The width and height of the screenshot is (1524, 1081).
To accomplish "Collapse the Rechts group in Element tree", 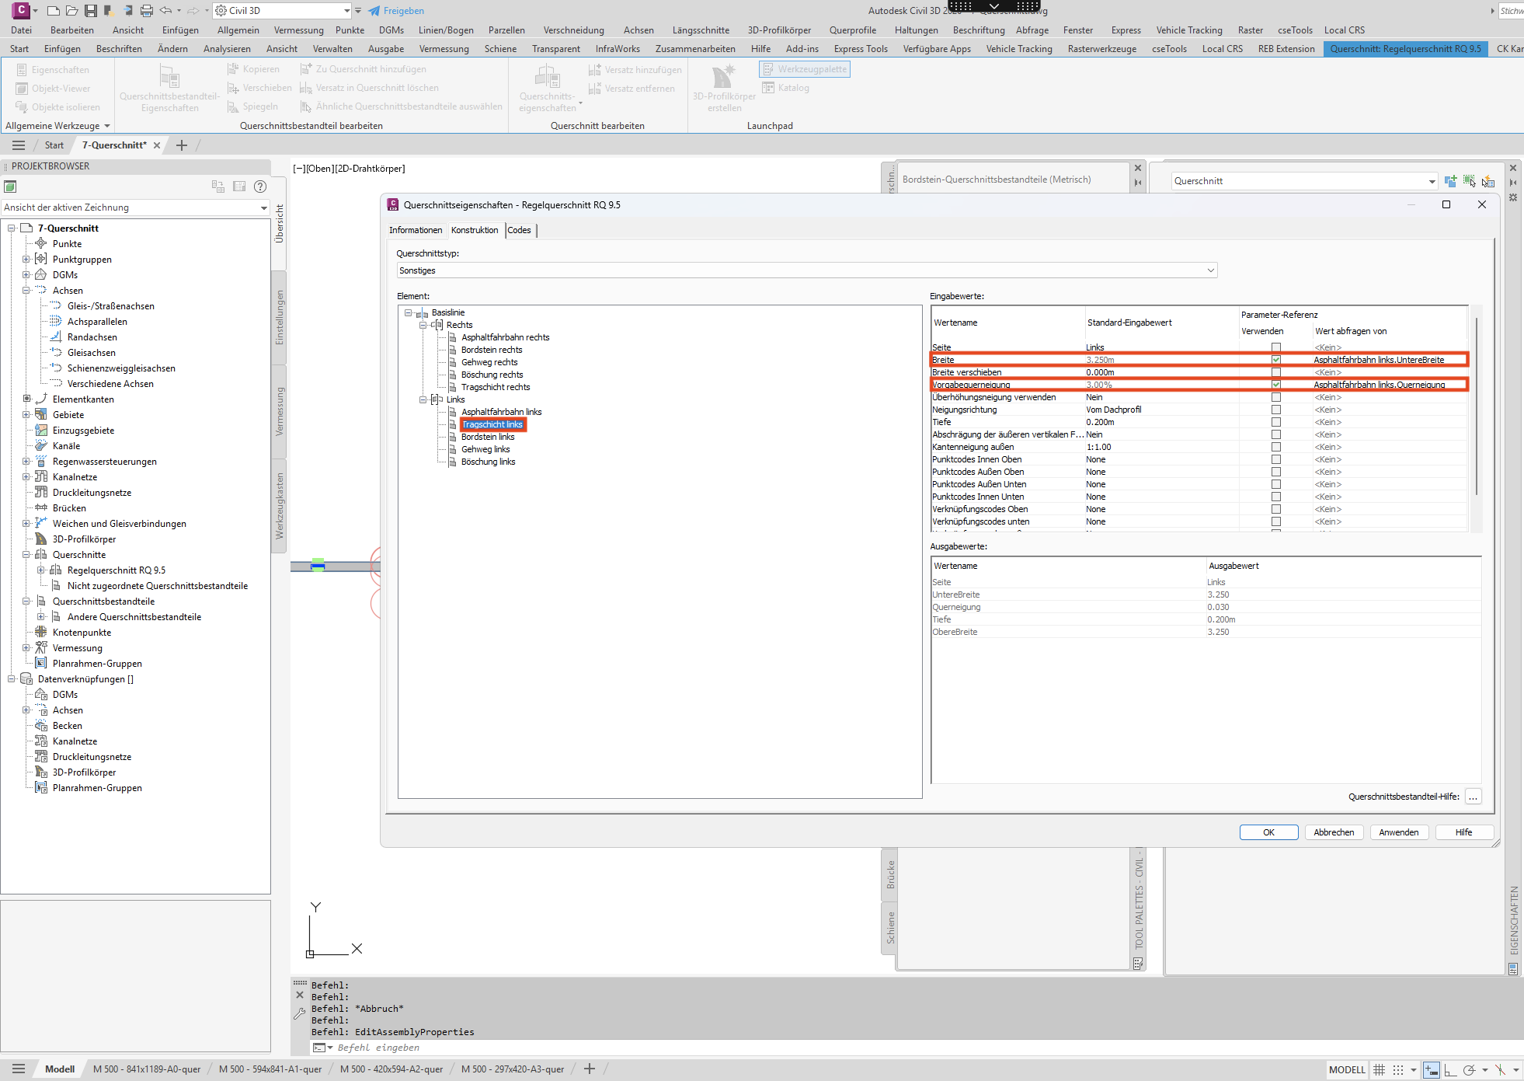I will 423,325.
